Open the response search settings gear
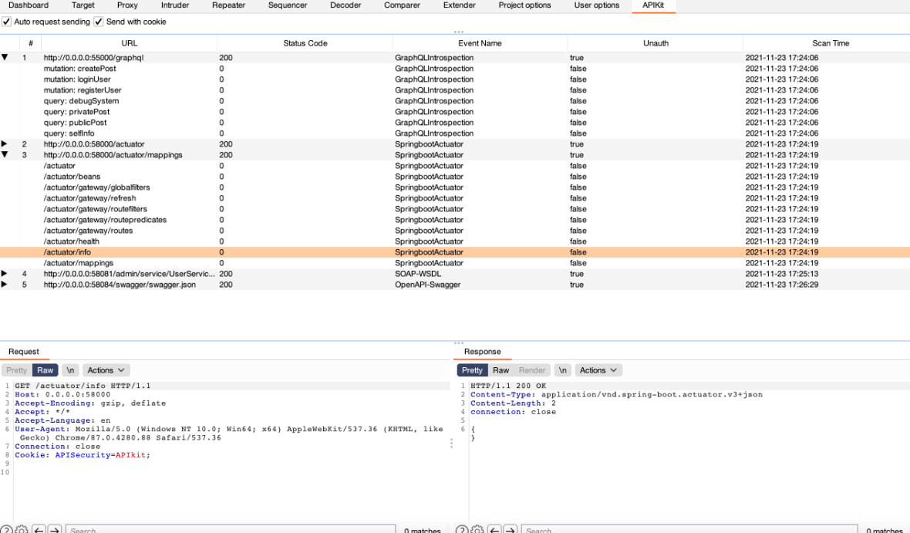 [477, 529]
